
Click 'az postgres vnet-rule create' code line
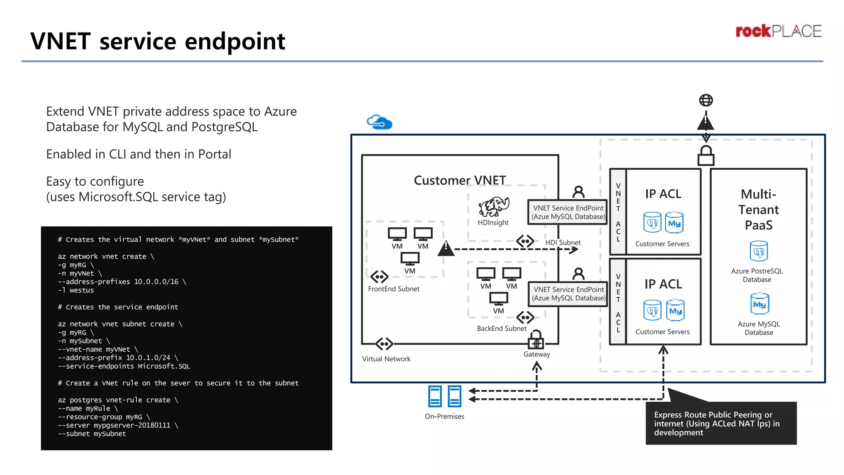[118, 400]
